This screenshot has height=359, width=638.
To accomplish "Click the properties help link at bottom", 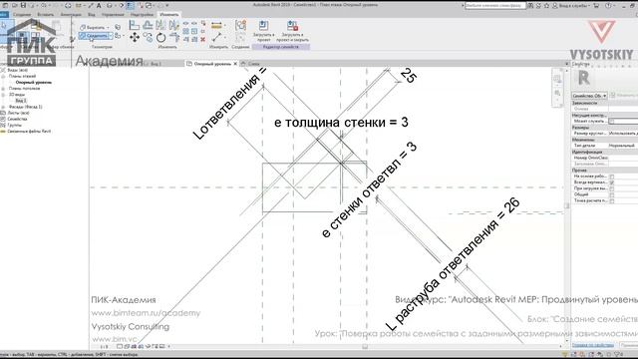I will pyautogui.click(x=592, y=345).
